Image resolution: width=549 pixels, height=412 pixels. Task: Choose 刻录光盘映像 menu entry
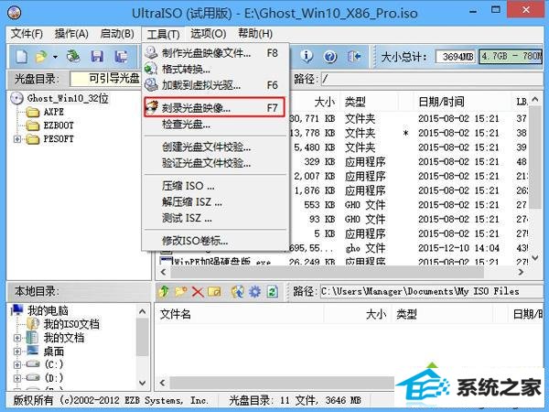pyautogui.click(x=215, y=107)
